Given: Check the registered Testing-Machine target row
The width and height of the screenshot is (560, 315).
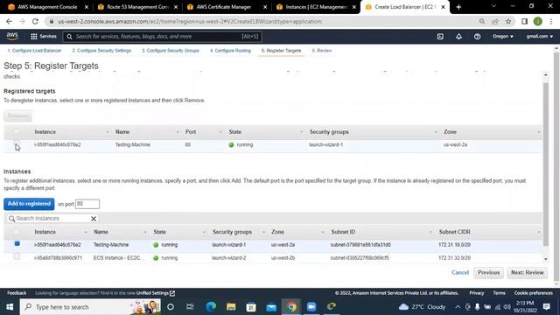Looking at the screenshot, I should pyautogui.click(x=17, y=144).
